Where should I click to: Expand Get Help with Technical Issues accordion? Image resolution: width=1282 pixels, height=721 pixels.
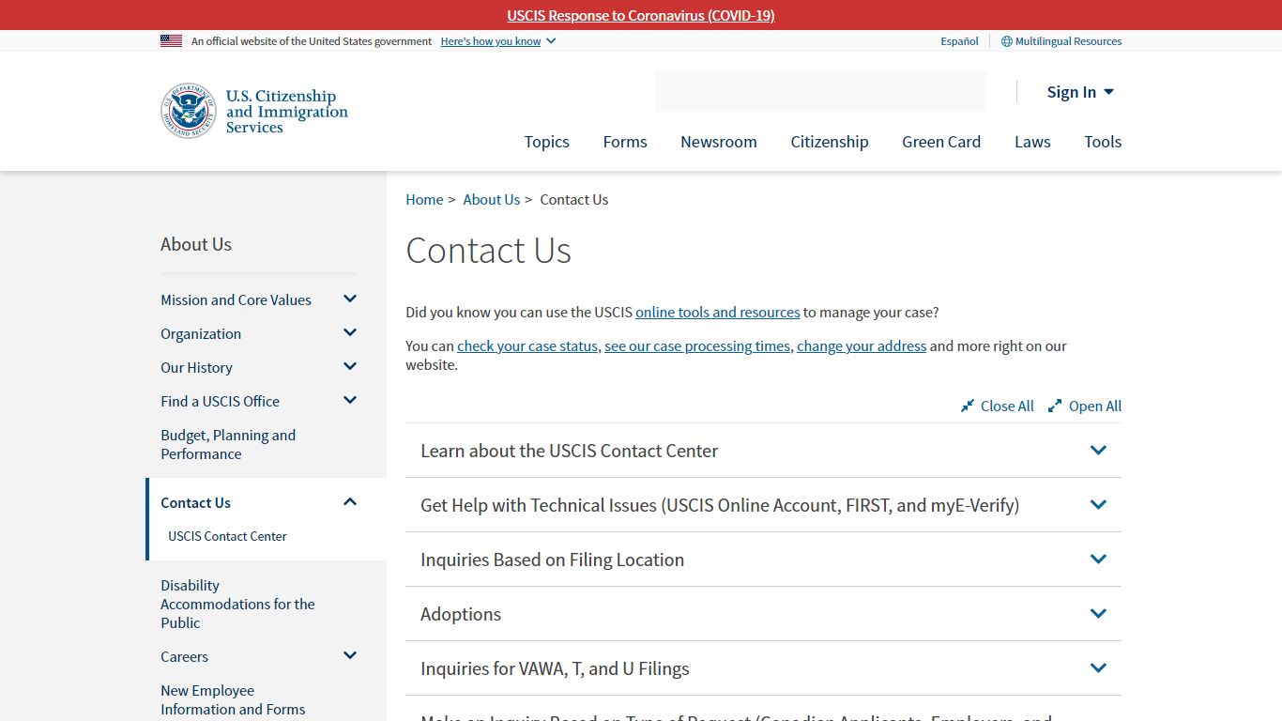763,505
